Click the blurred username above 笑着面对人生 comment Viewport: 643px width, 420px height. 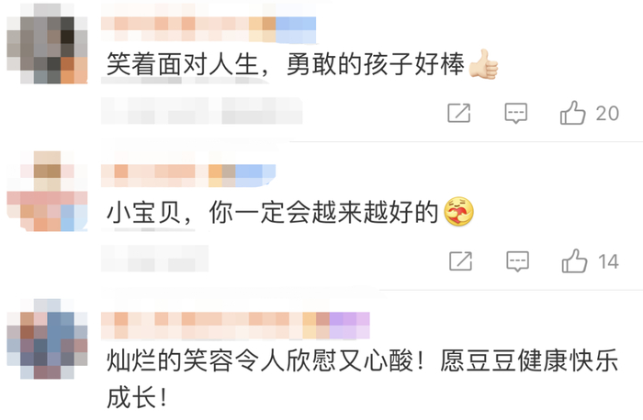click(209, 29)
